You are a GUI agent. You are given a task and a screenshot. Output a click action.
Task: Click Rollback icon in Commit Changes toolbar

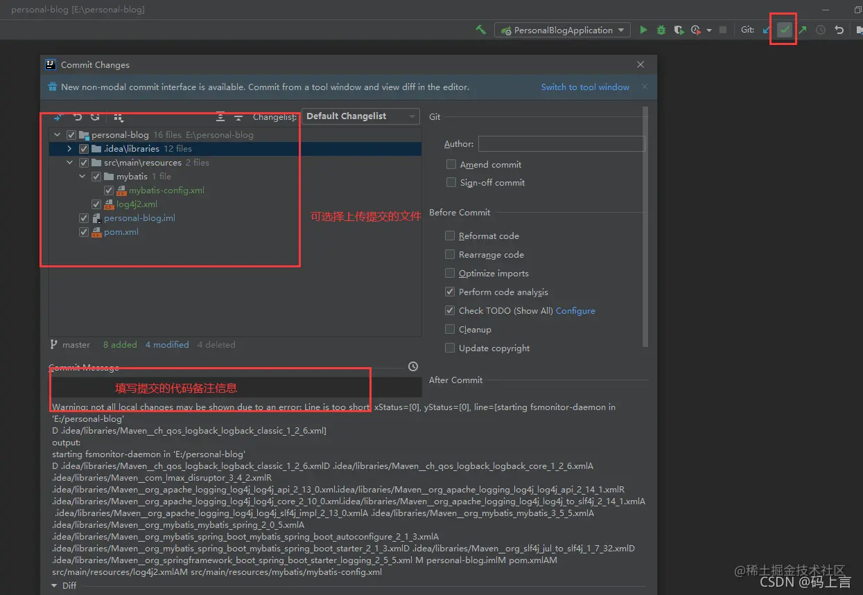78,117
